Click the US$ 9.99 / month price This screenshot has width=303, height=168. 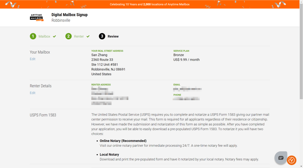click(x=186, y=60)
